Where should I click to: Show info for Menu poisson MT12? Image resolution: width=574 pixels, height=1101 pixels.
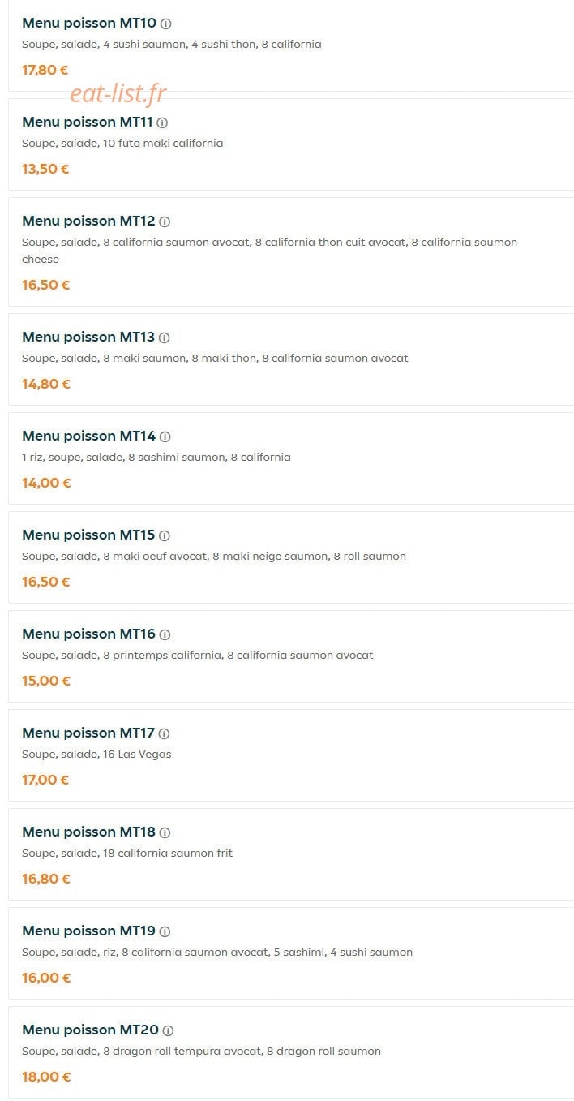pos(165,221)
